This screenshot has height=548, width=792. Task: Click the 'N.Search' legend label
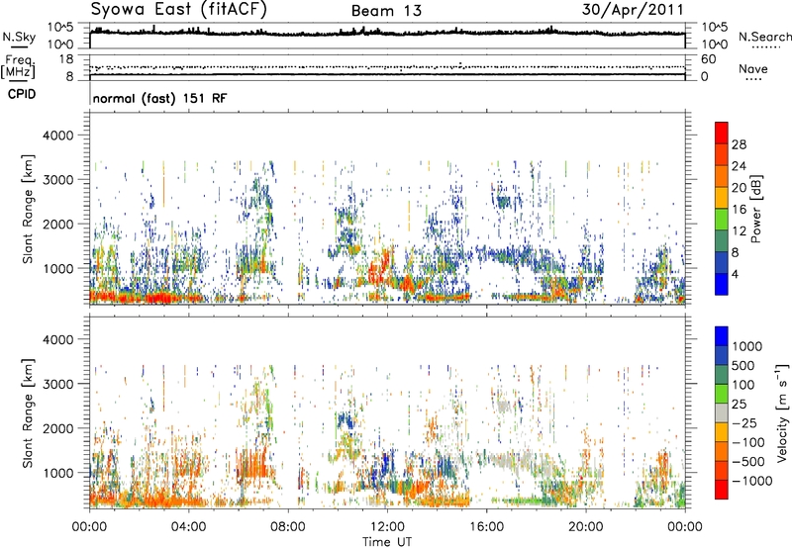(764, 37)
